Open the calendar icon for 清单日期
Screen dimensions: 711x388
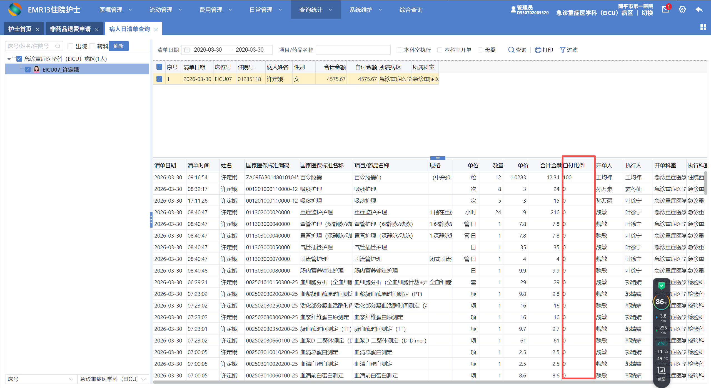[x=187, y=50]
